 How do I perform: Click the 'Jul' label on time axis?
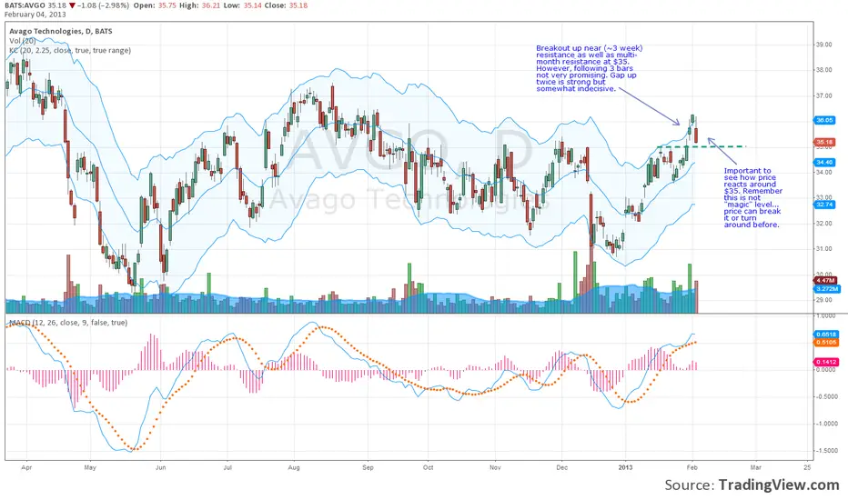click(227, 467)
